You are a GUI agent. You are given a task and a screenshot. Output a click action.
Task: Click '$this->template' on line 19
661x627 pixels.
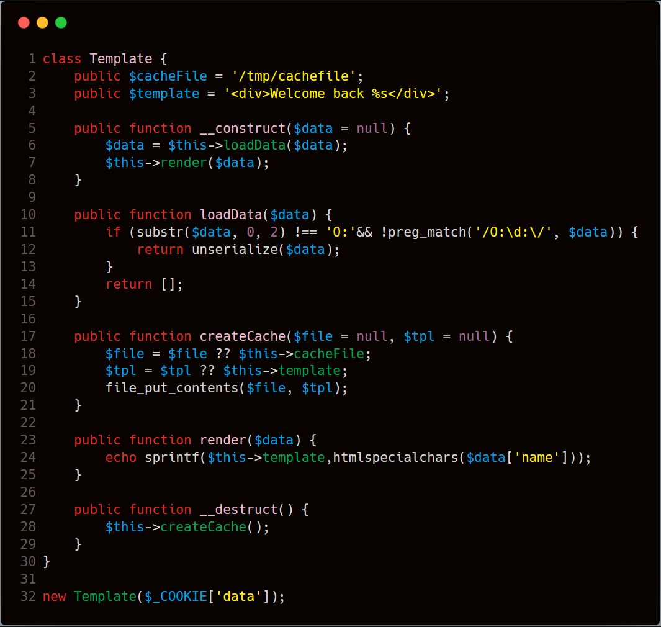pos(282,371)
